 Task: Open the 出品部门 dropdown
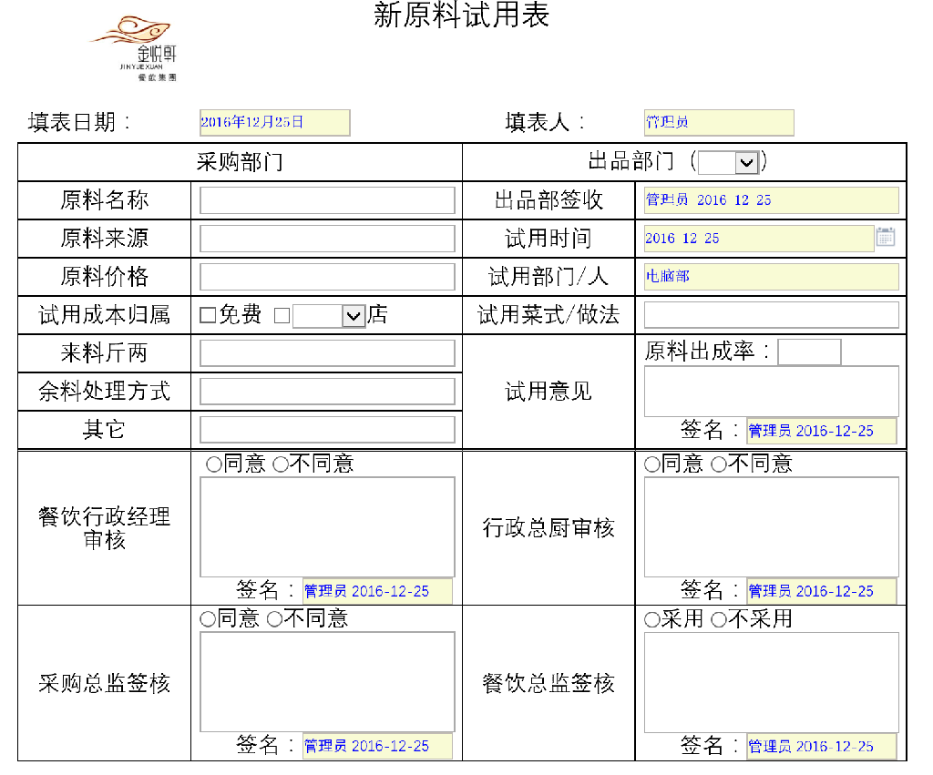(x=728, y=162)
